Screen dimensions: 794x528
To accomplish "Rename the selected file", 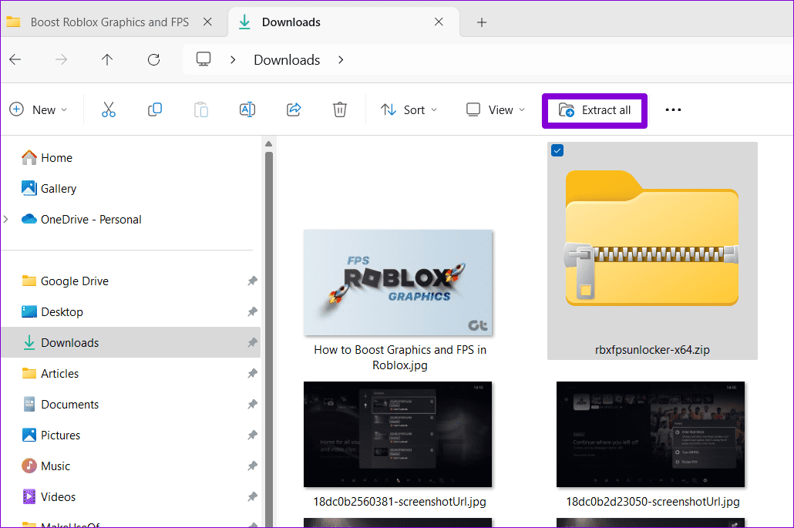I will point(247,109).
